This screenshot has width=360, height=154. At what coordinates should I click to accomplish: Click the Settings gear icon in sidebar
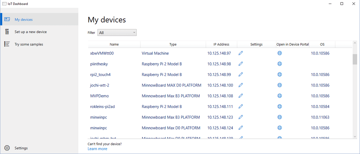[7, 148]
